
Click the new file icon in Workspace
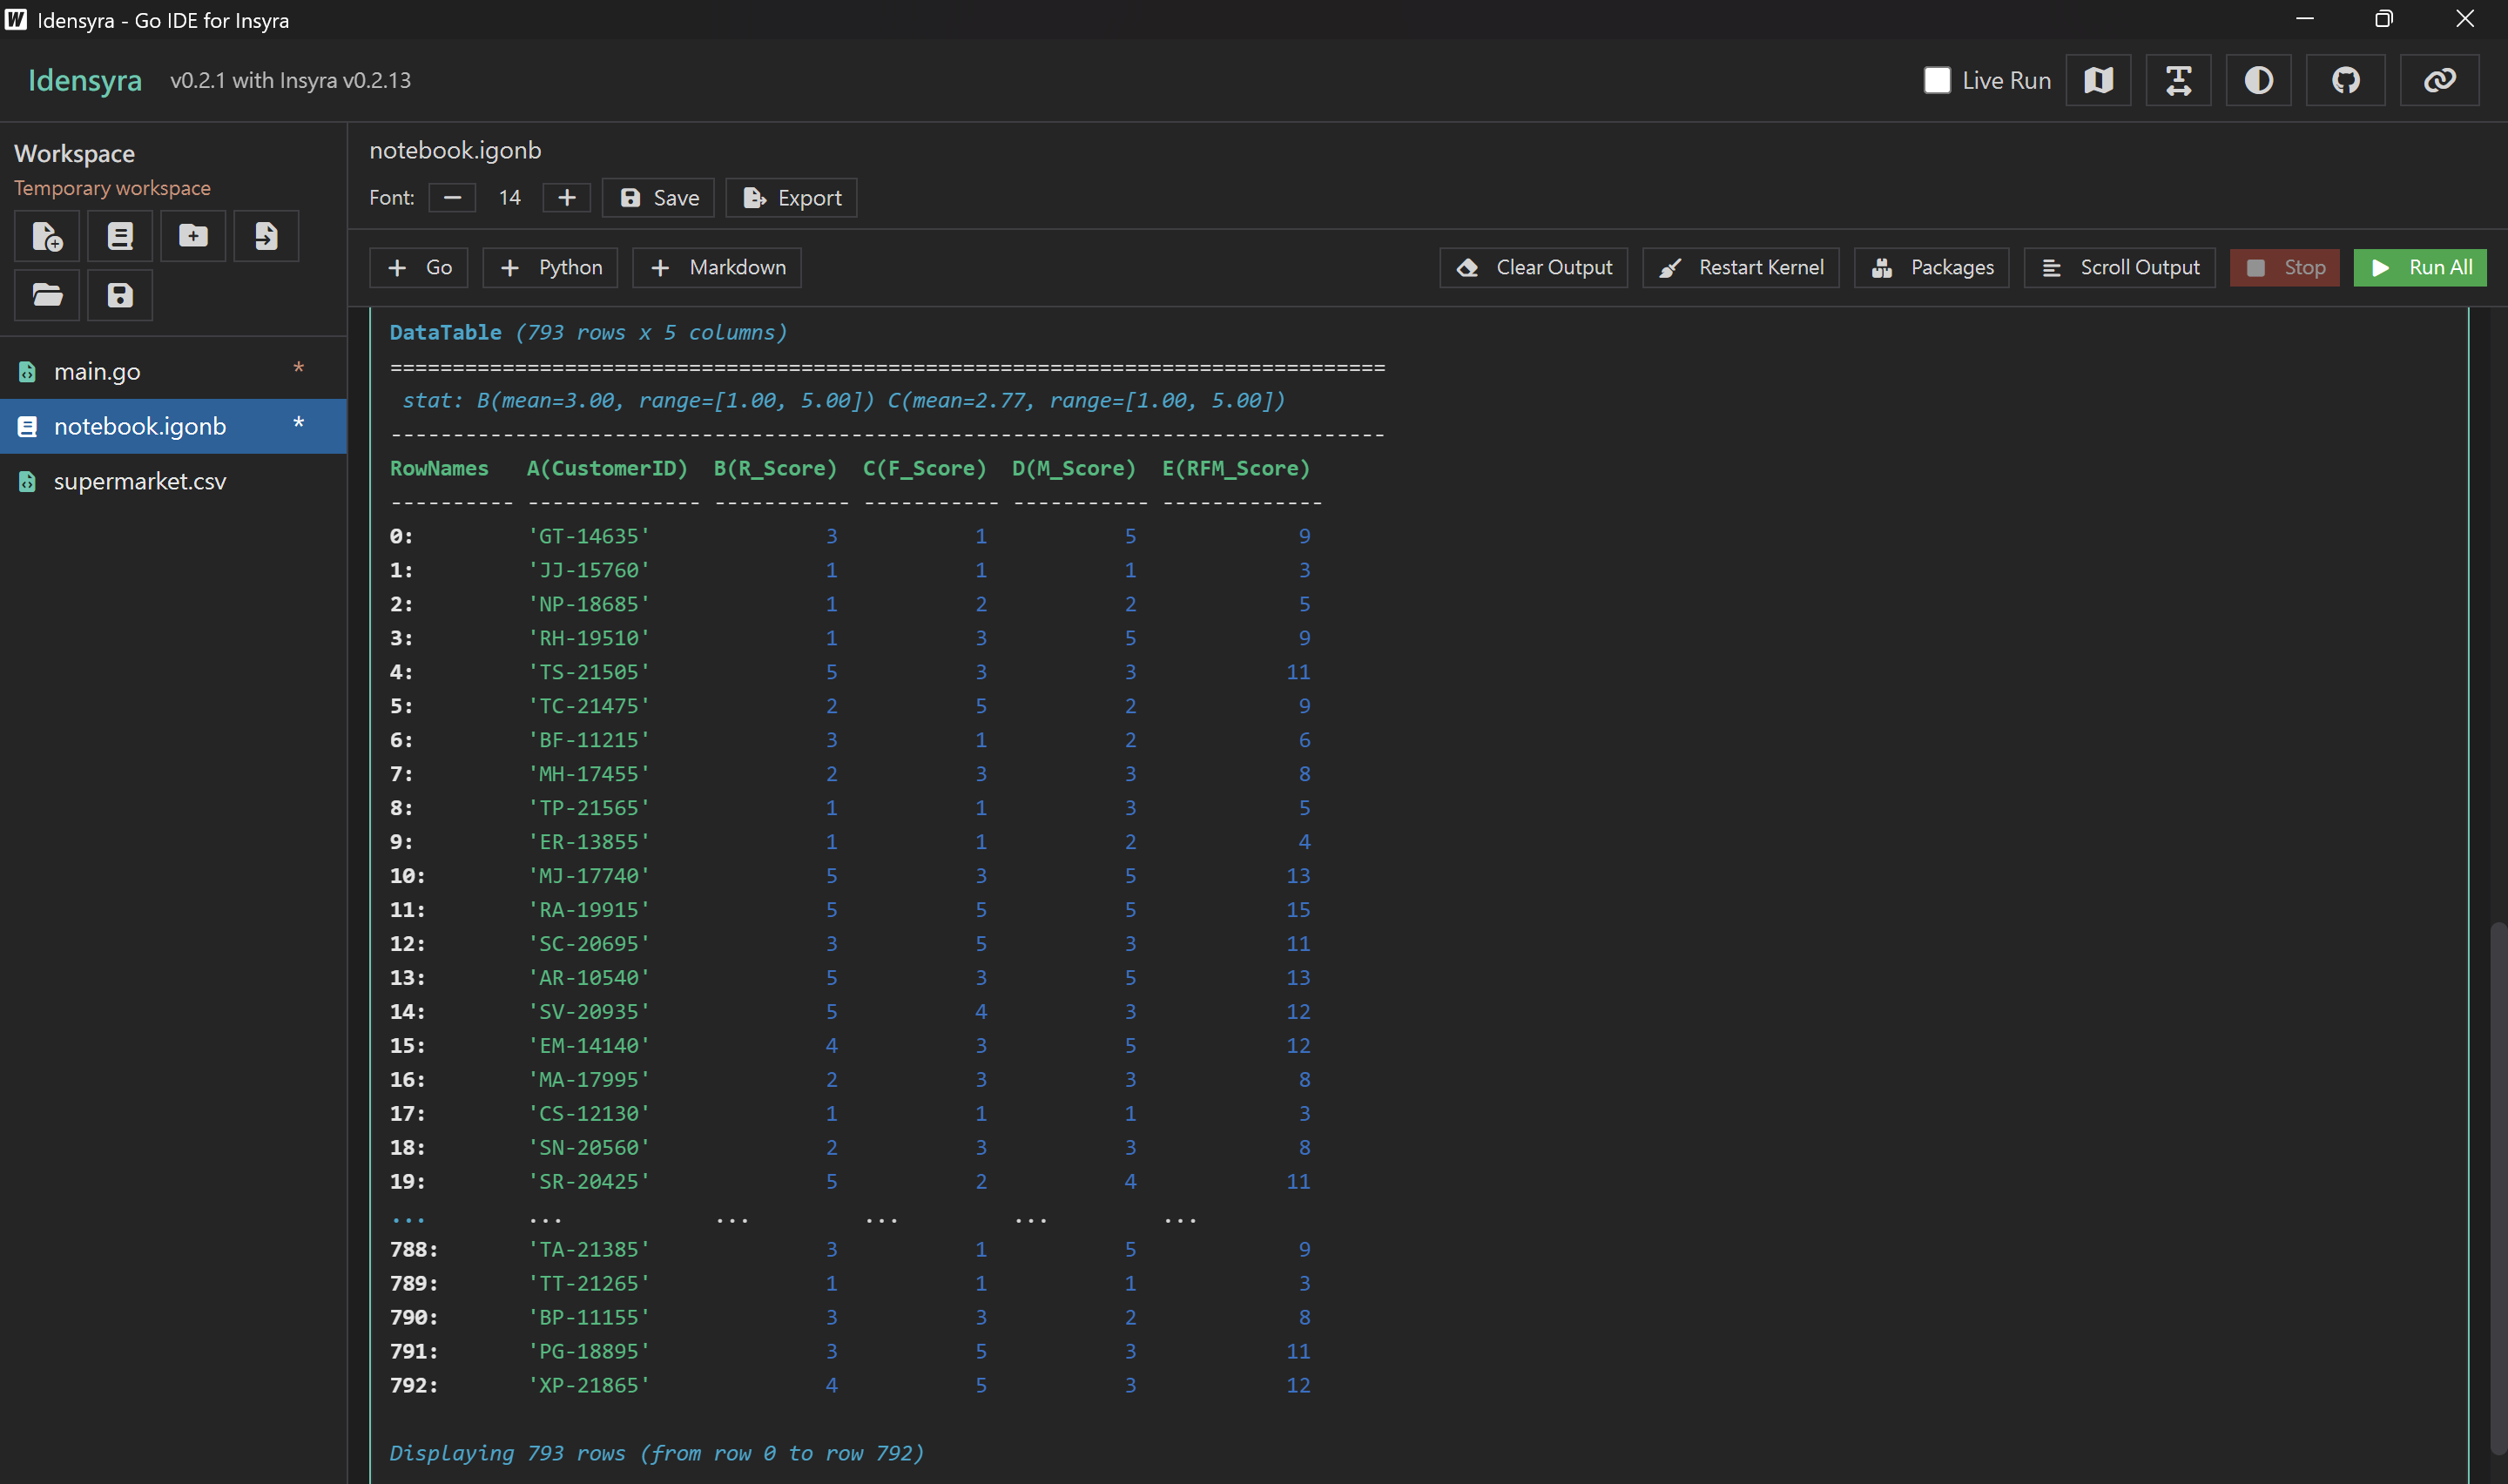point(47,236)
